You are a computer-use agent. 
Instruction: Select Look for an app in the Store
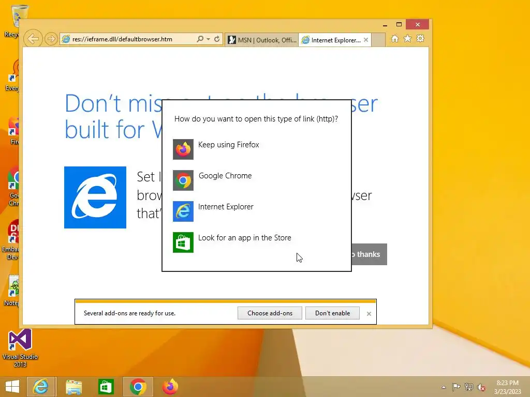click(257, 242)
